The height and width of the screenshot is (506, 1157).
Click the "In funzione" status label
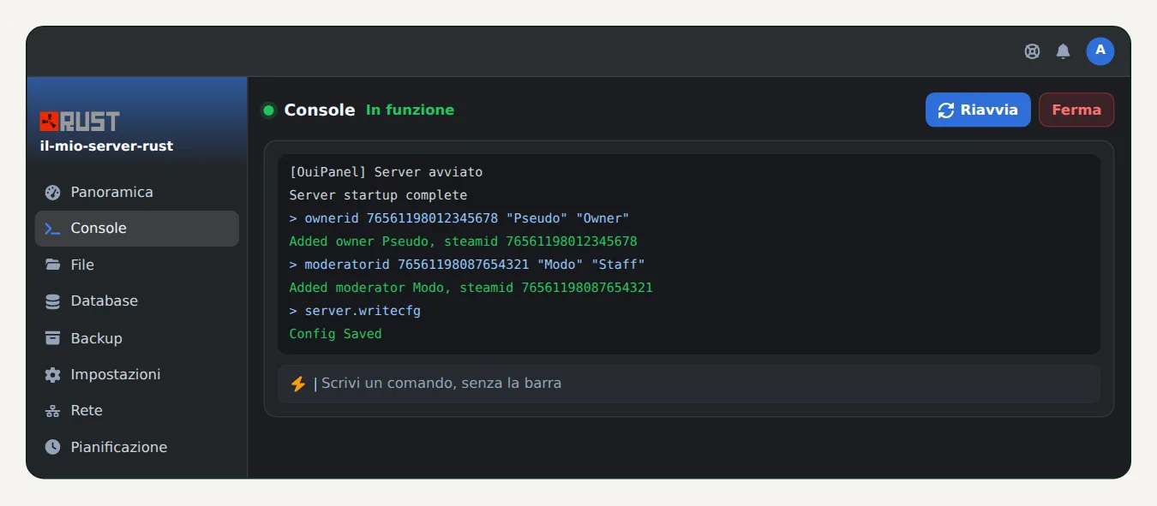point(410,110)
